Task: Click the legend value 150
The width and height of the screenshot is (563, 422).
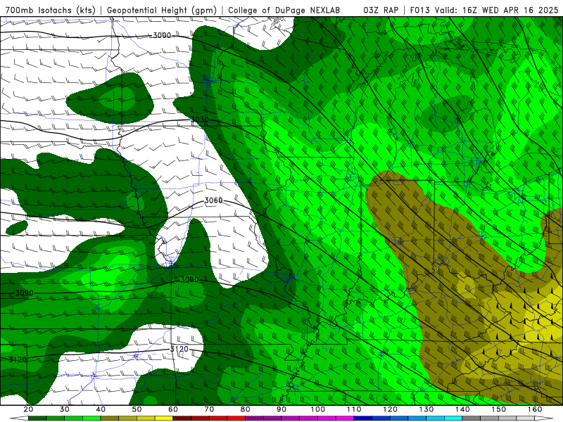Action: 498,409
